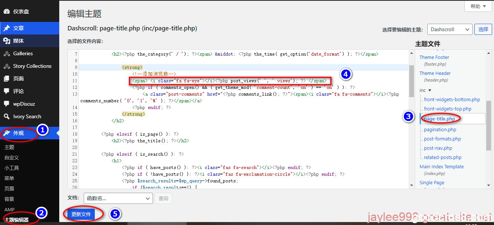Expand the 帮助 help dropdown

click(478, 6)
